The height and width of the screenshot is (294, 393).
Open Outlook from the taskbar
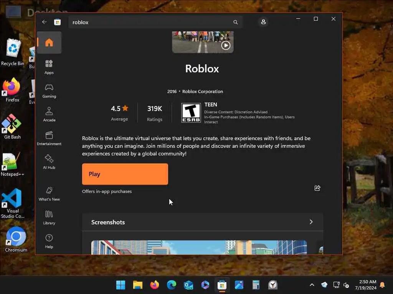pos(188,285)
